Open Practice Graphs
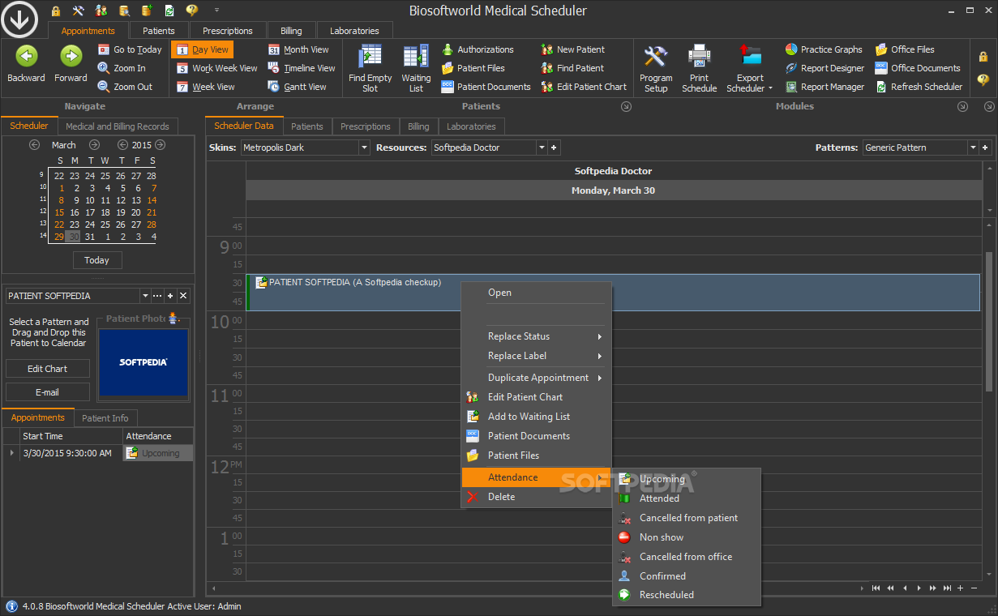This screenshot has width=998, height=616. coord(824,49)
